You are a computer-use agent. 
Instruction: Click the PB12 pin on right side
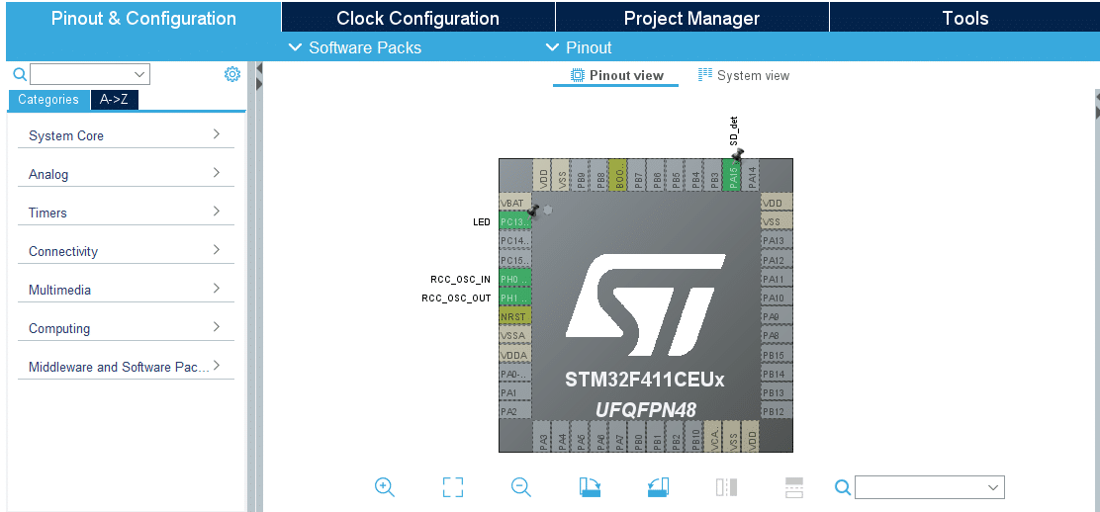point(777,412)
